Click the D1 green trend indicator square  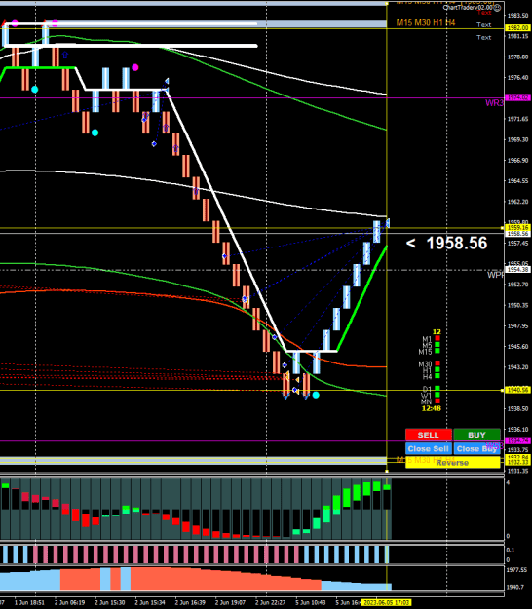click(x=437, y=389)
